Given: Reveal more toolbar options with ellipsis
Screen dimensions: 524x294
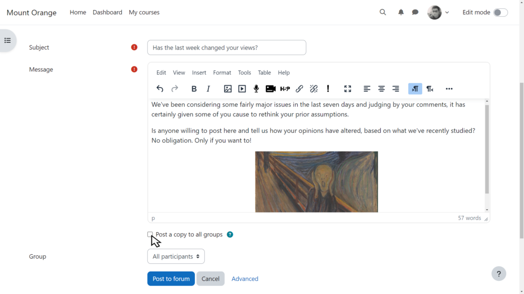Looking at the screenshot, I should (449, 89).
